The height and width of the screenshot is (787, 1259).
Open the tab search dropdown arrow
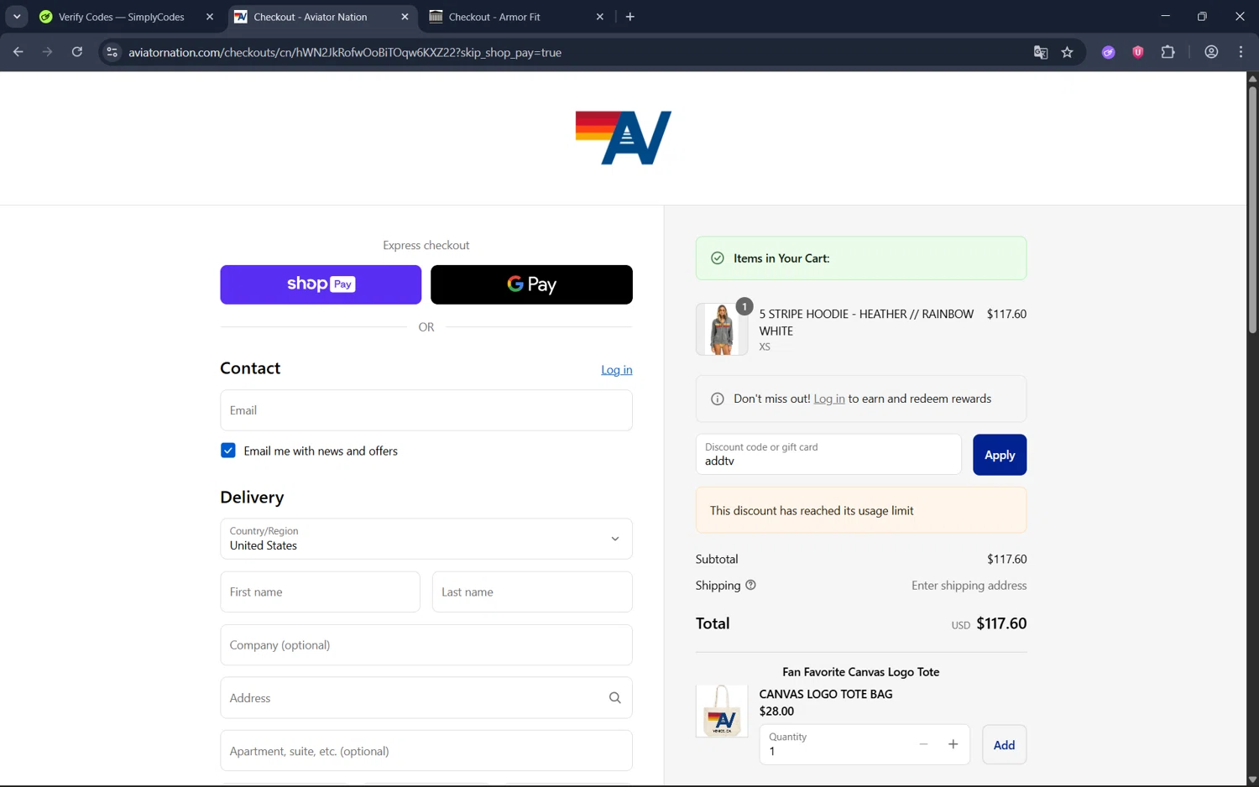[17, 17]
